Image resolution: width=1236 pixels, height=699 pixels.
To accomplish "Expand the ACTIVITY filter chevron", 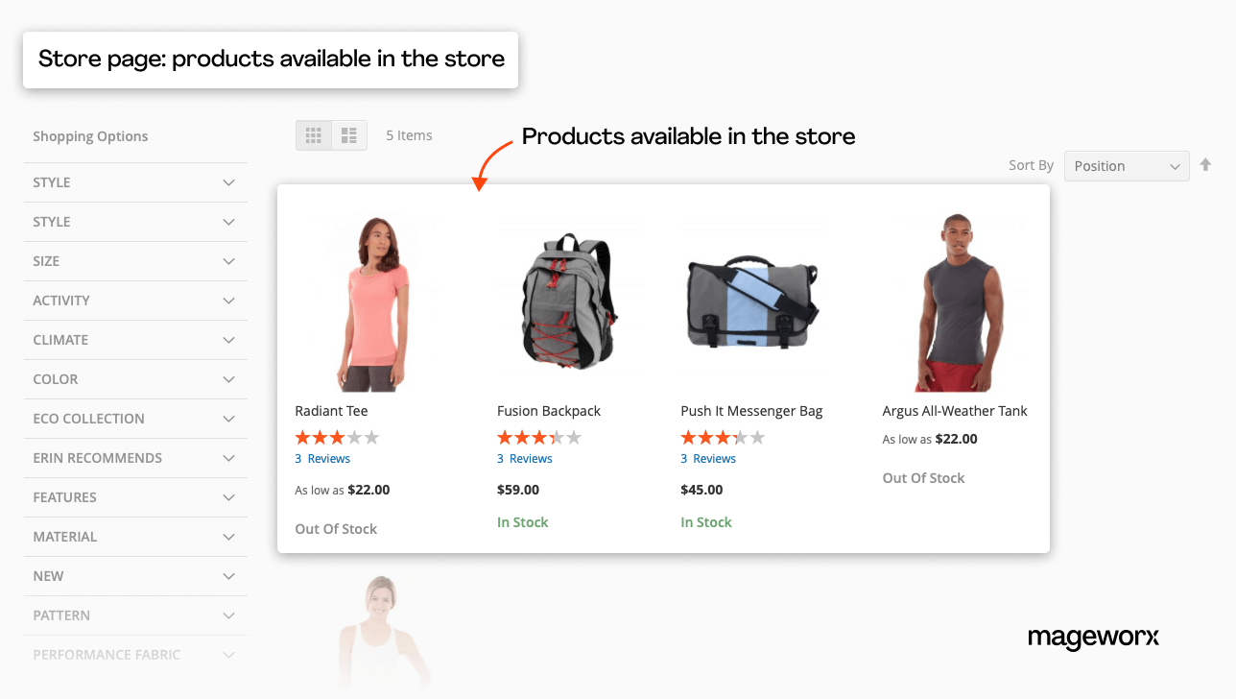I will coord(228,301).
